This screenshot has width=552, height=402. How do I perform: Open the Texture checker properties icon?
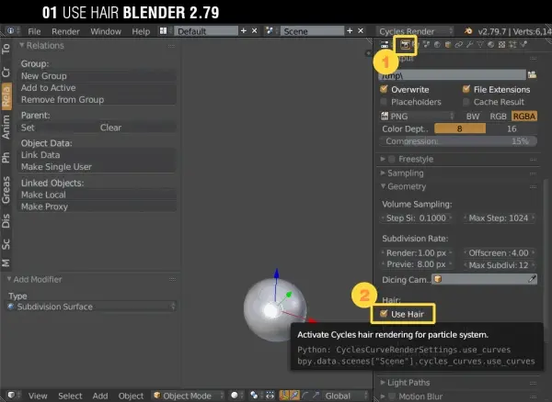point(501,45)
